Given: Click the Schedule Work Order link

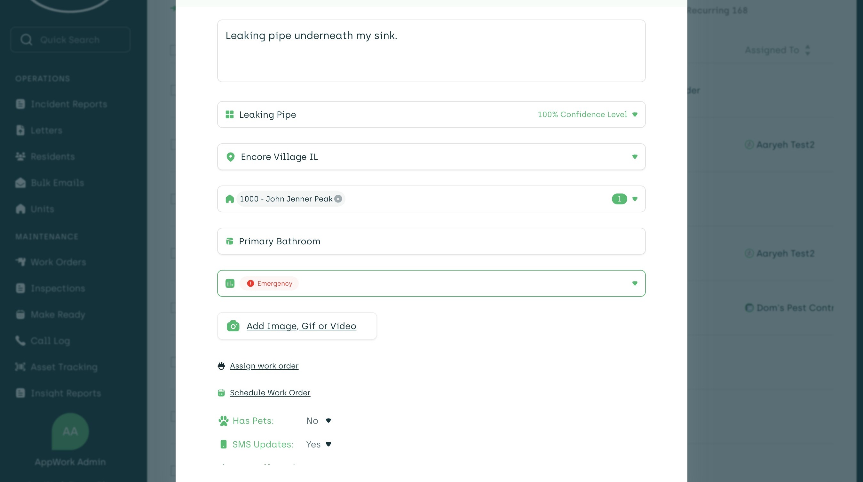Looking at the screenshot, I should [270, 392].
